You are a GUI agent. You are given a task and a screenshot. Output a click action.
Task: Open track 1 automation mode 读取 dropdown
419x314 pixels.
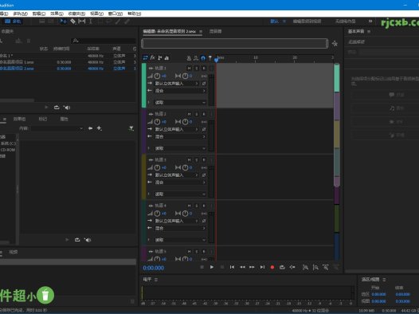tap(180, 102)
